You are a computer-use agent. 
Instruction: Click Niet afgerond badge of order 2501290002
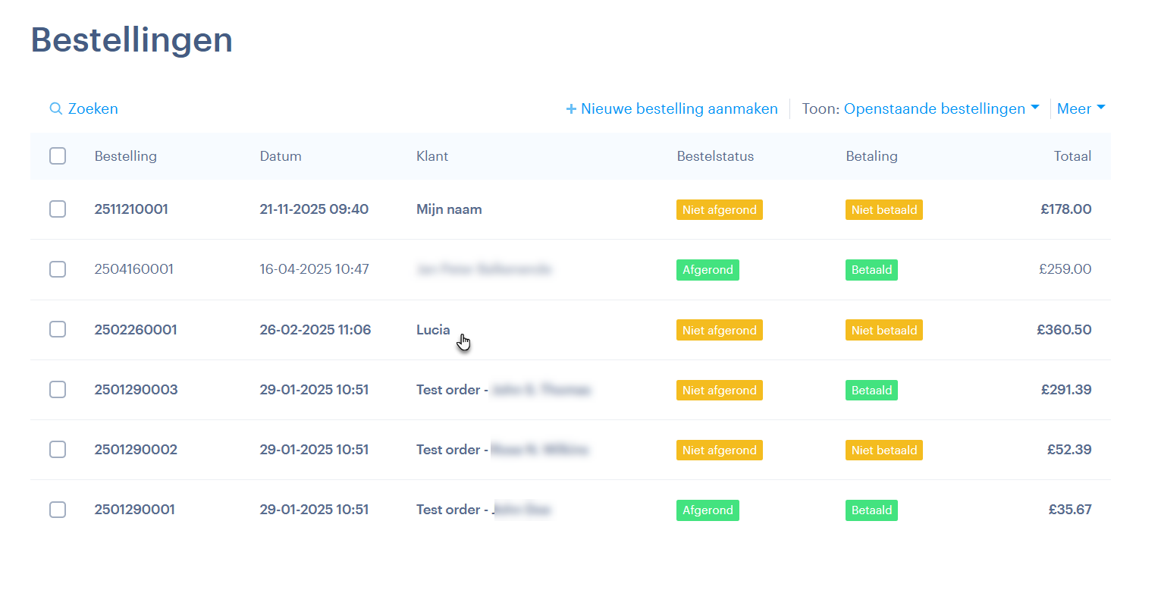720,450
